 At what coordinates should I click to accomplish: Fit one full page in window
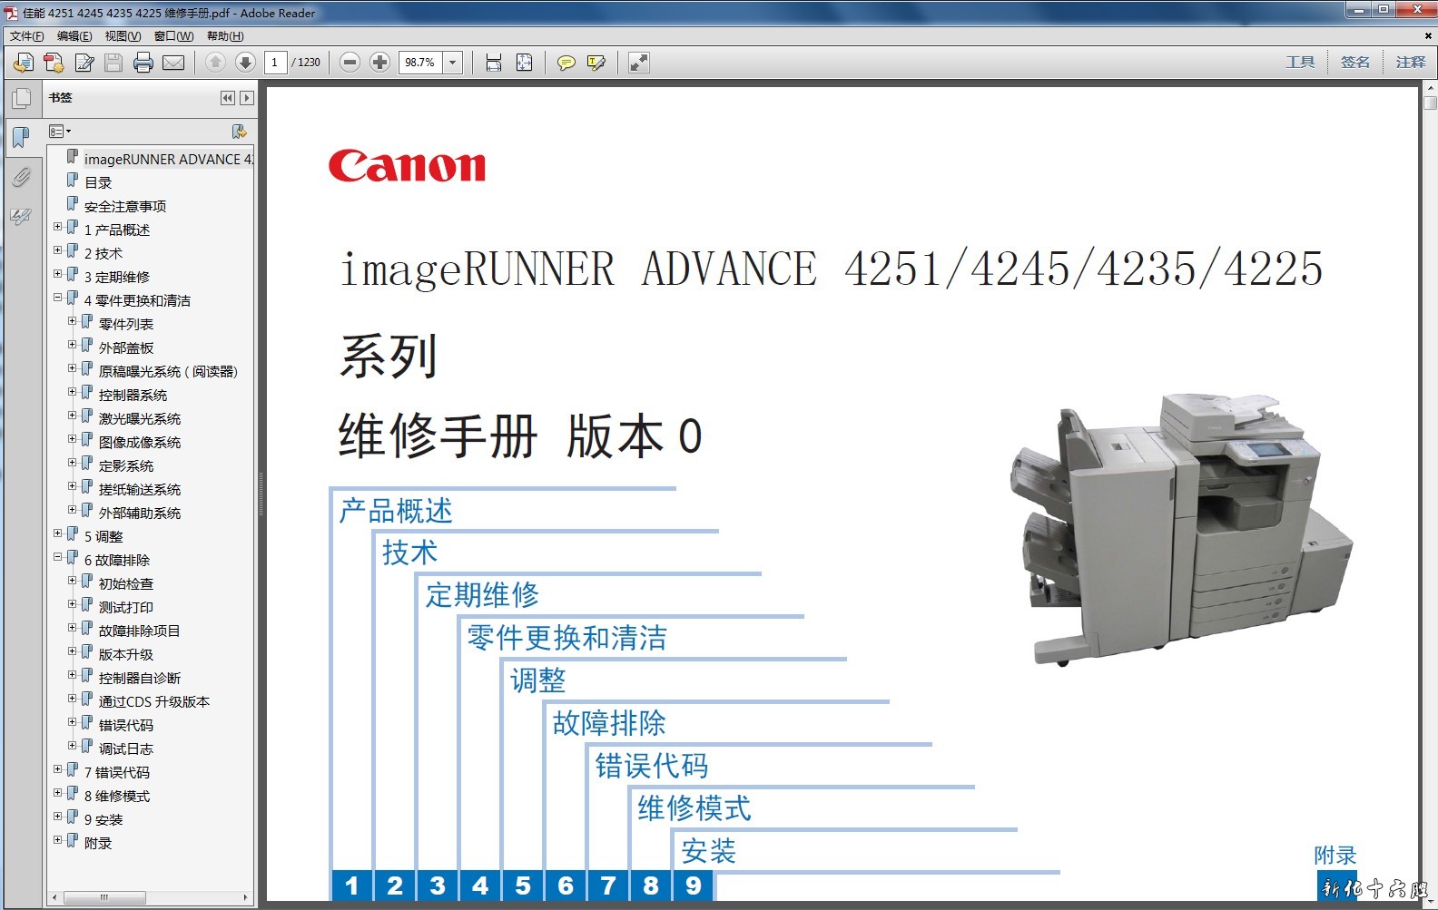click(525, 63)
